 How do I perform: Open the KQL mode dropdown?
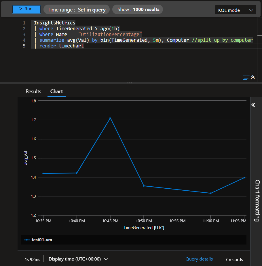236,9
